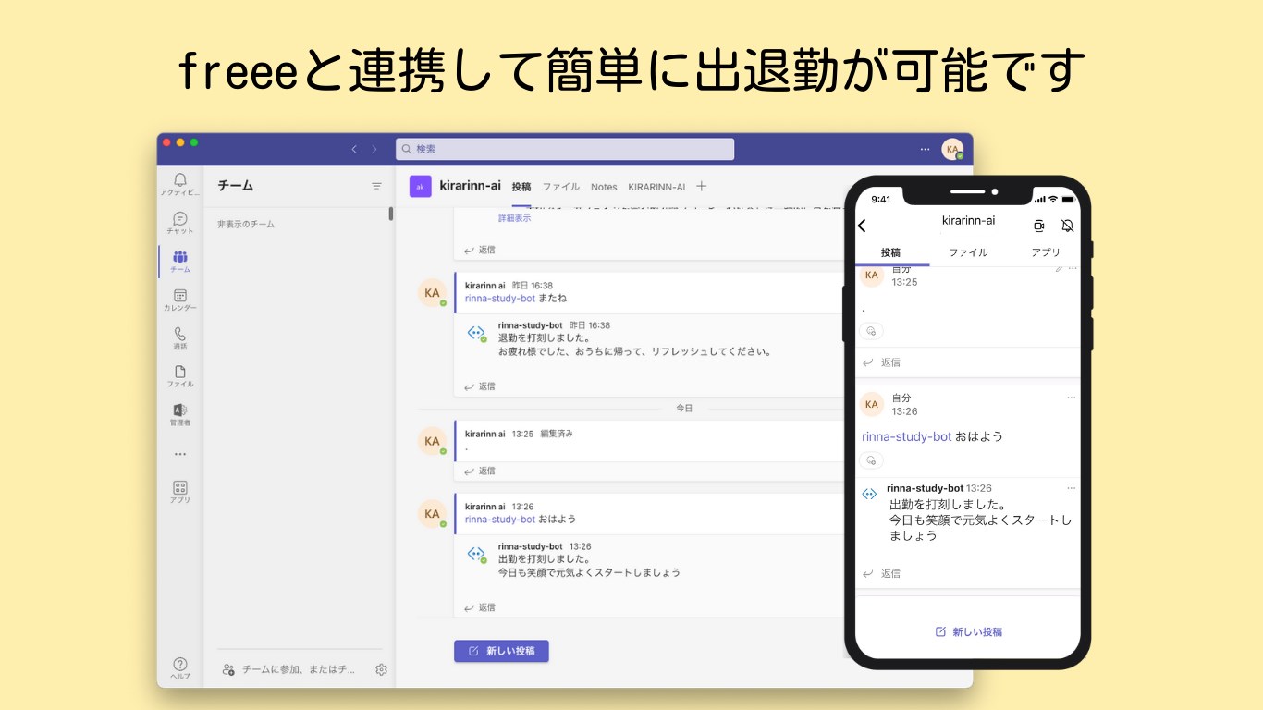Tap KA avatar on phone 13:26 post

[872, 404]
